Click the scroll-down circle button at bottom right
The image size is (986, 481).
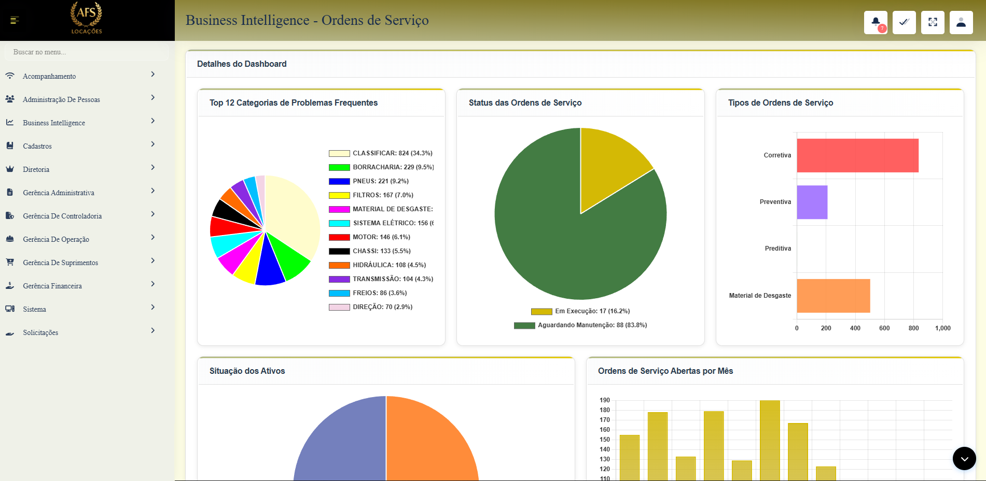964,458
